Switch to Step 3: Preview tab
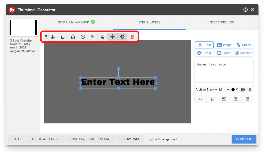264x152 pixels. point(222,22)
